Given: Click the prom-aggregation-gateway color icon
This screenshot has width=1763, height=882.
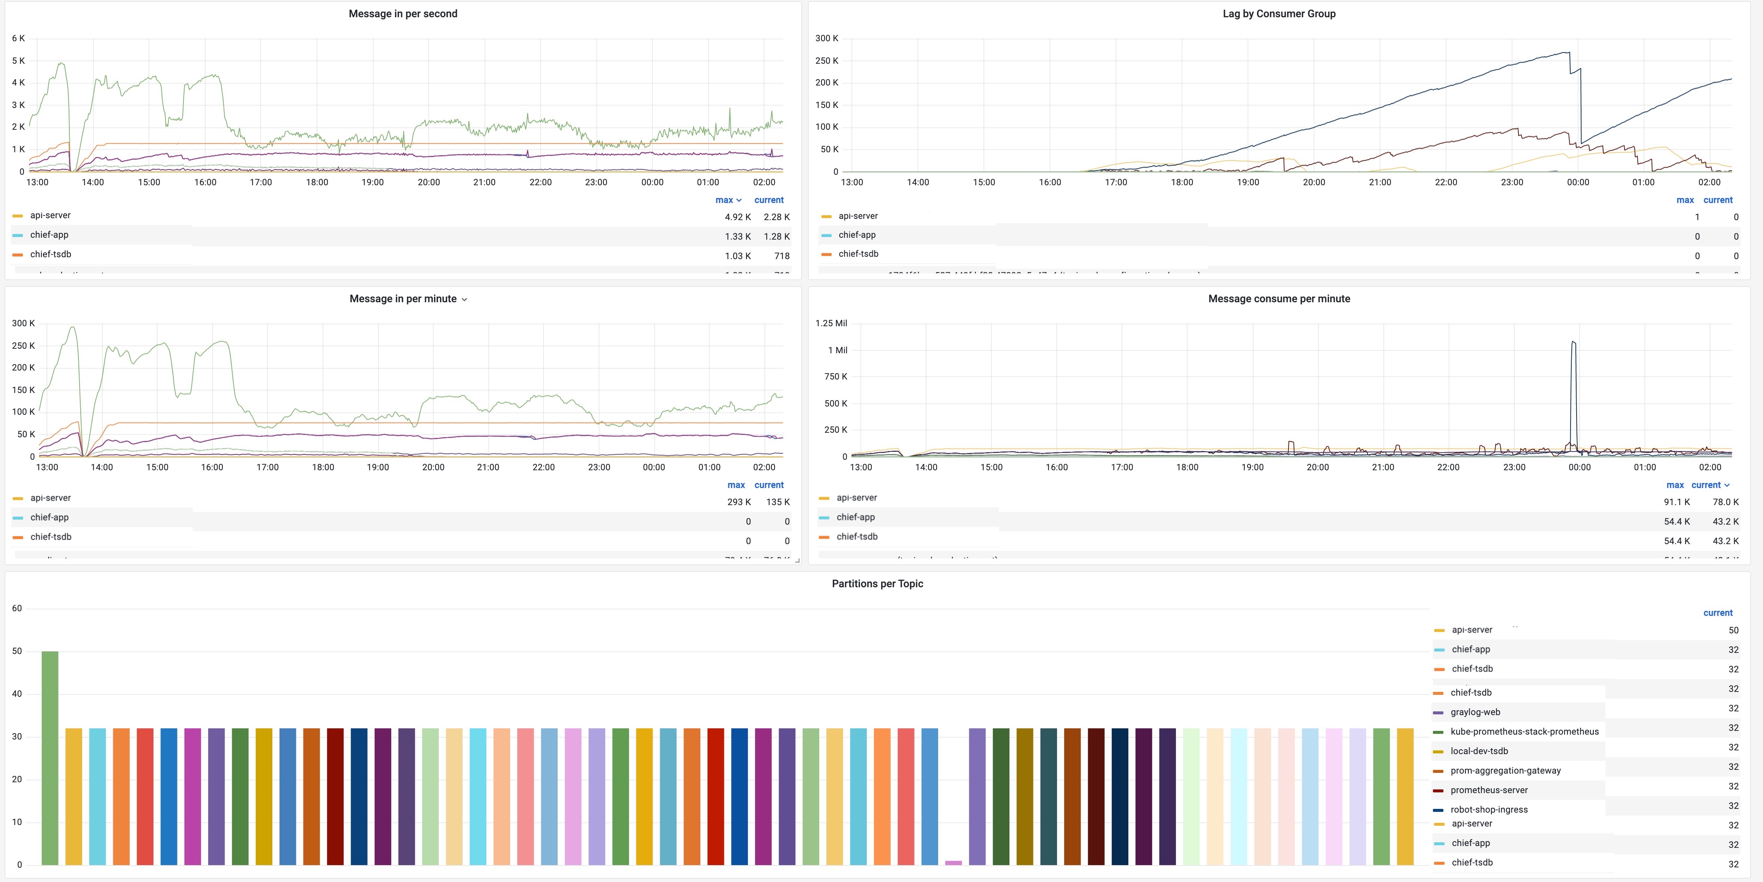Looking at the screenshot, I should click(x=1439, y=771).
